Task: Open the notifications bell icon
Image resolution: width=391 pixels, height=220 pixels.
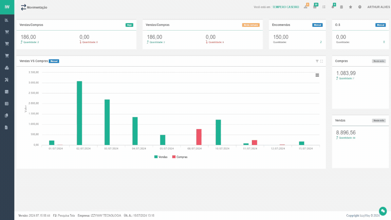Action: (333, 6)
